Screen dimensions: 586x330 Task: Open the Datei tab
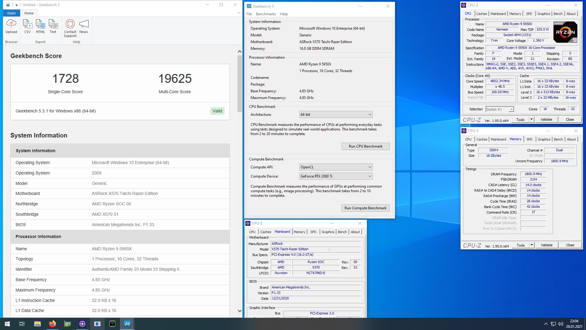(x=11, y=13)
